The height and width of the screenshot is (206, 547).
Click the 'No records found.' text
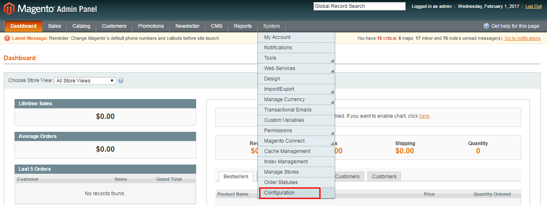pos(105,194)
